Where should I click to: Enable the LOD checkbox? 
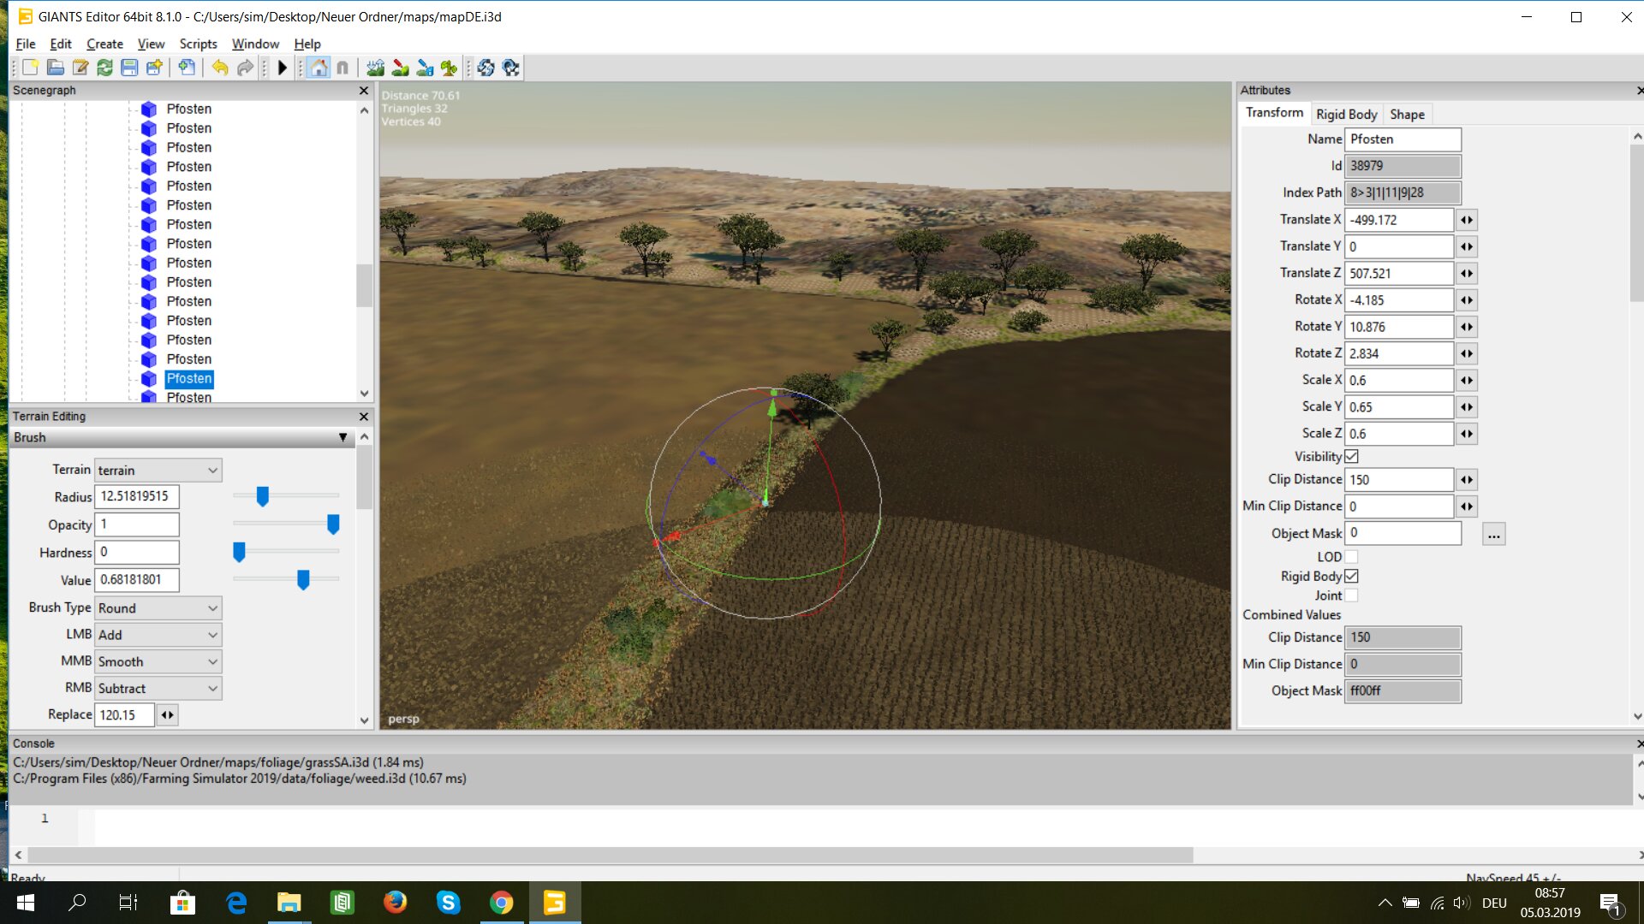[x=1352, y=557]
